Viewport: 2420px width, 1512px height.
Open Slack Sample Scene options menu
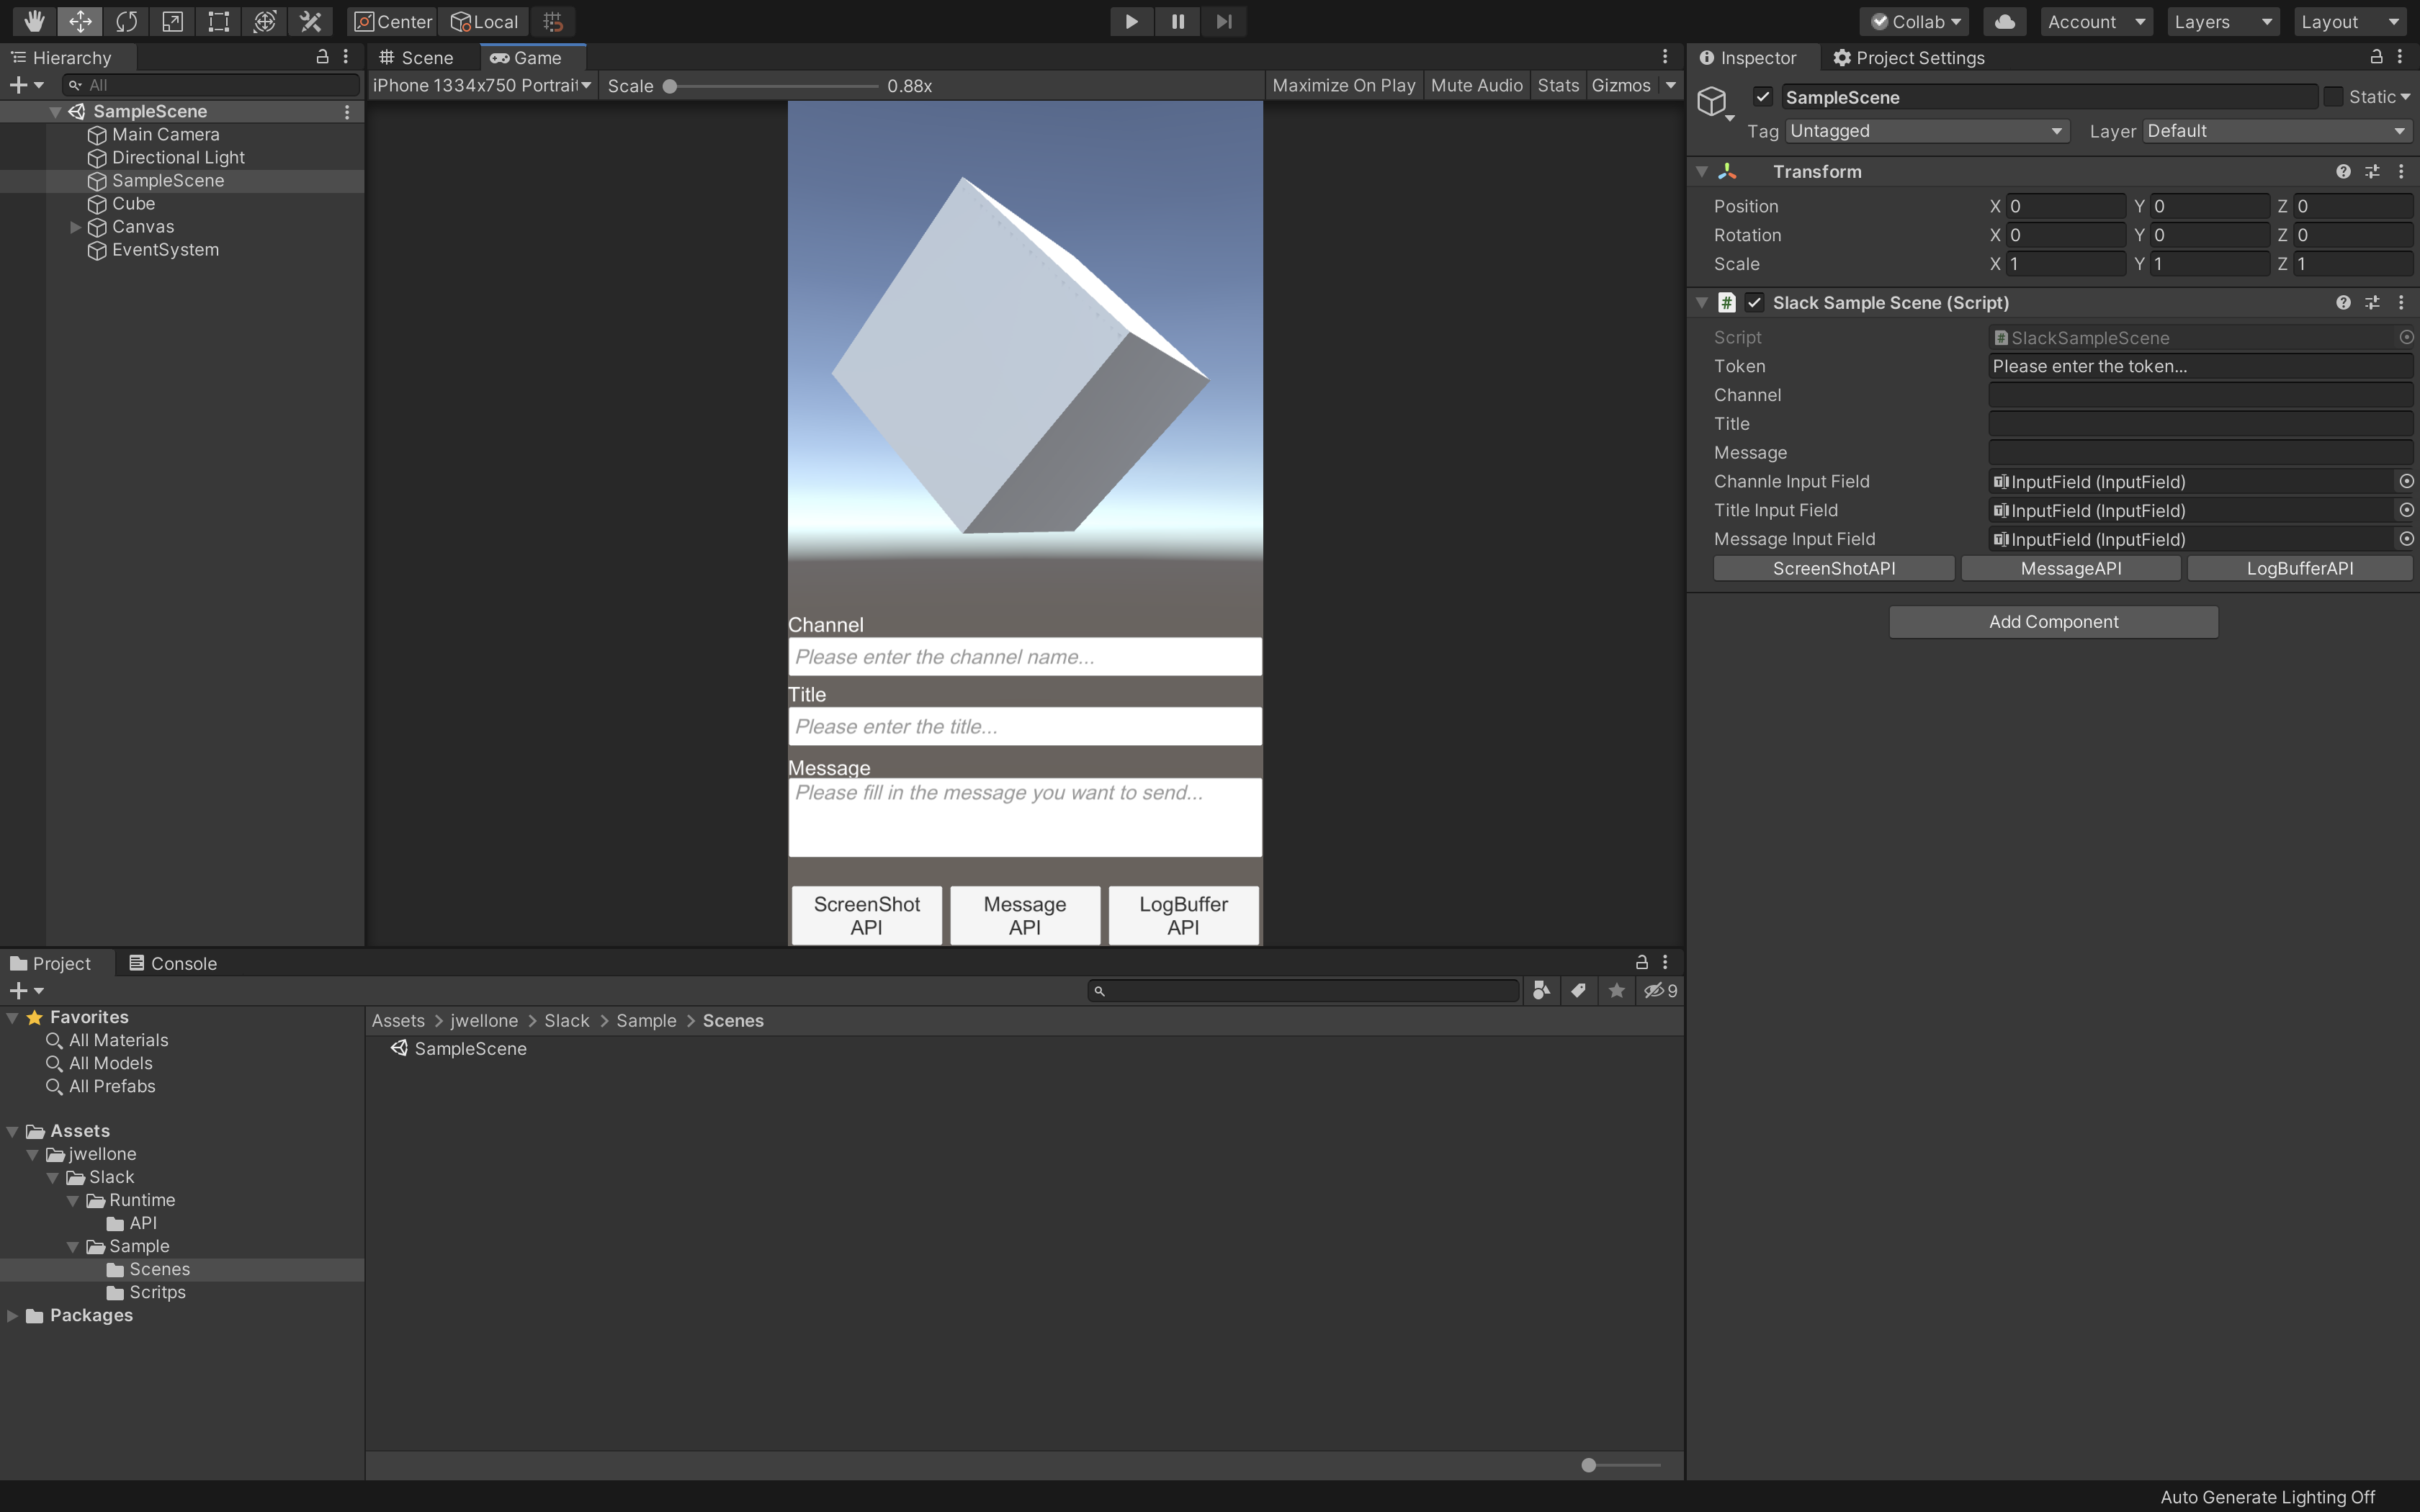point(2401,302)
